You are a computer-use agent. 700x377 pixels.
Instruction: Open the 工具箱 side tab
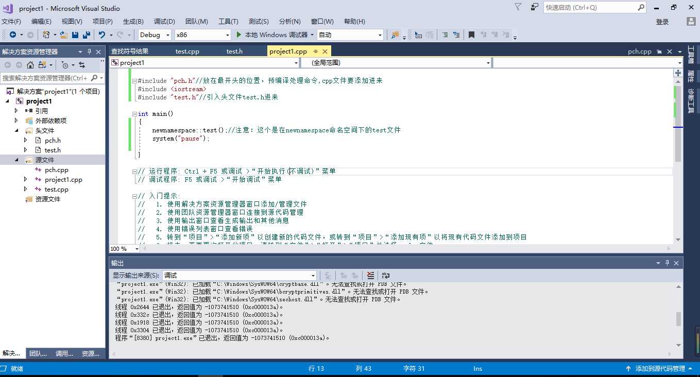[691, 55]
